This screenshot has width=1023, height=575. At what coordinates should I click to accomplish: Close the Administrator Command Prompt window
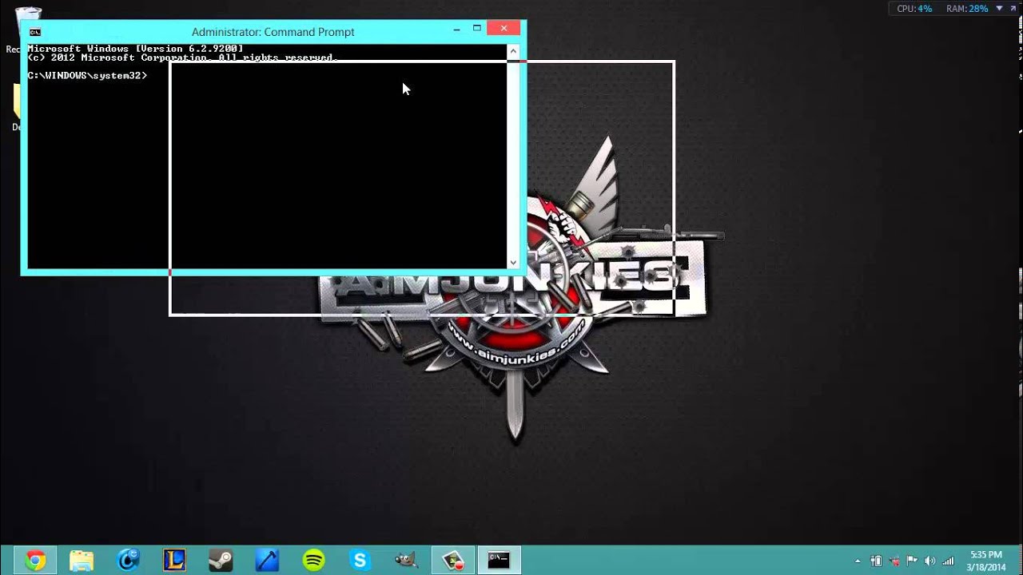click(x=504, y=29)
